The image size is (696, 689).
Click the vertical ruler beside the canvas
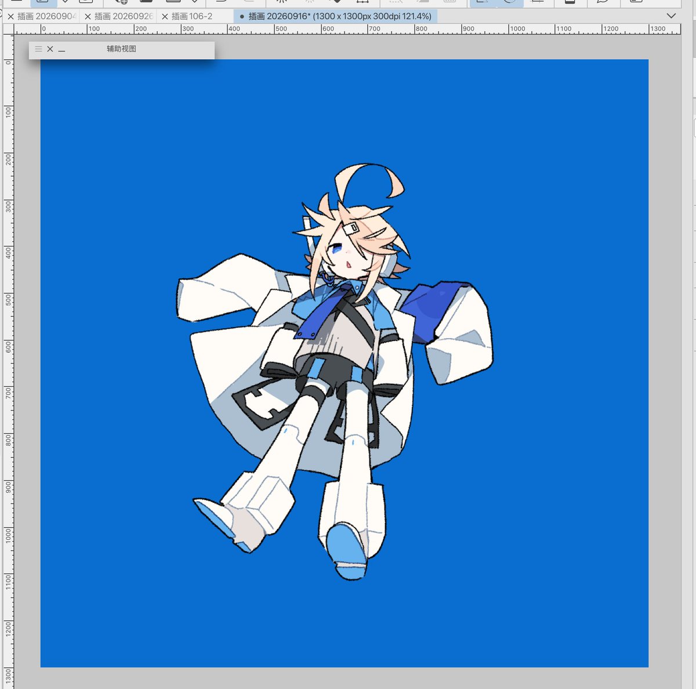8,361
